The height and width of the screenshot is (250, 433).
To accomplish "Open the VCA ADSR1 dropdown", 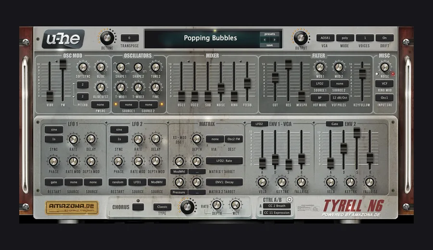I will point(325,38).
